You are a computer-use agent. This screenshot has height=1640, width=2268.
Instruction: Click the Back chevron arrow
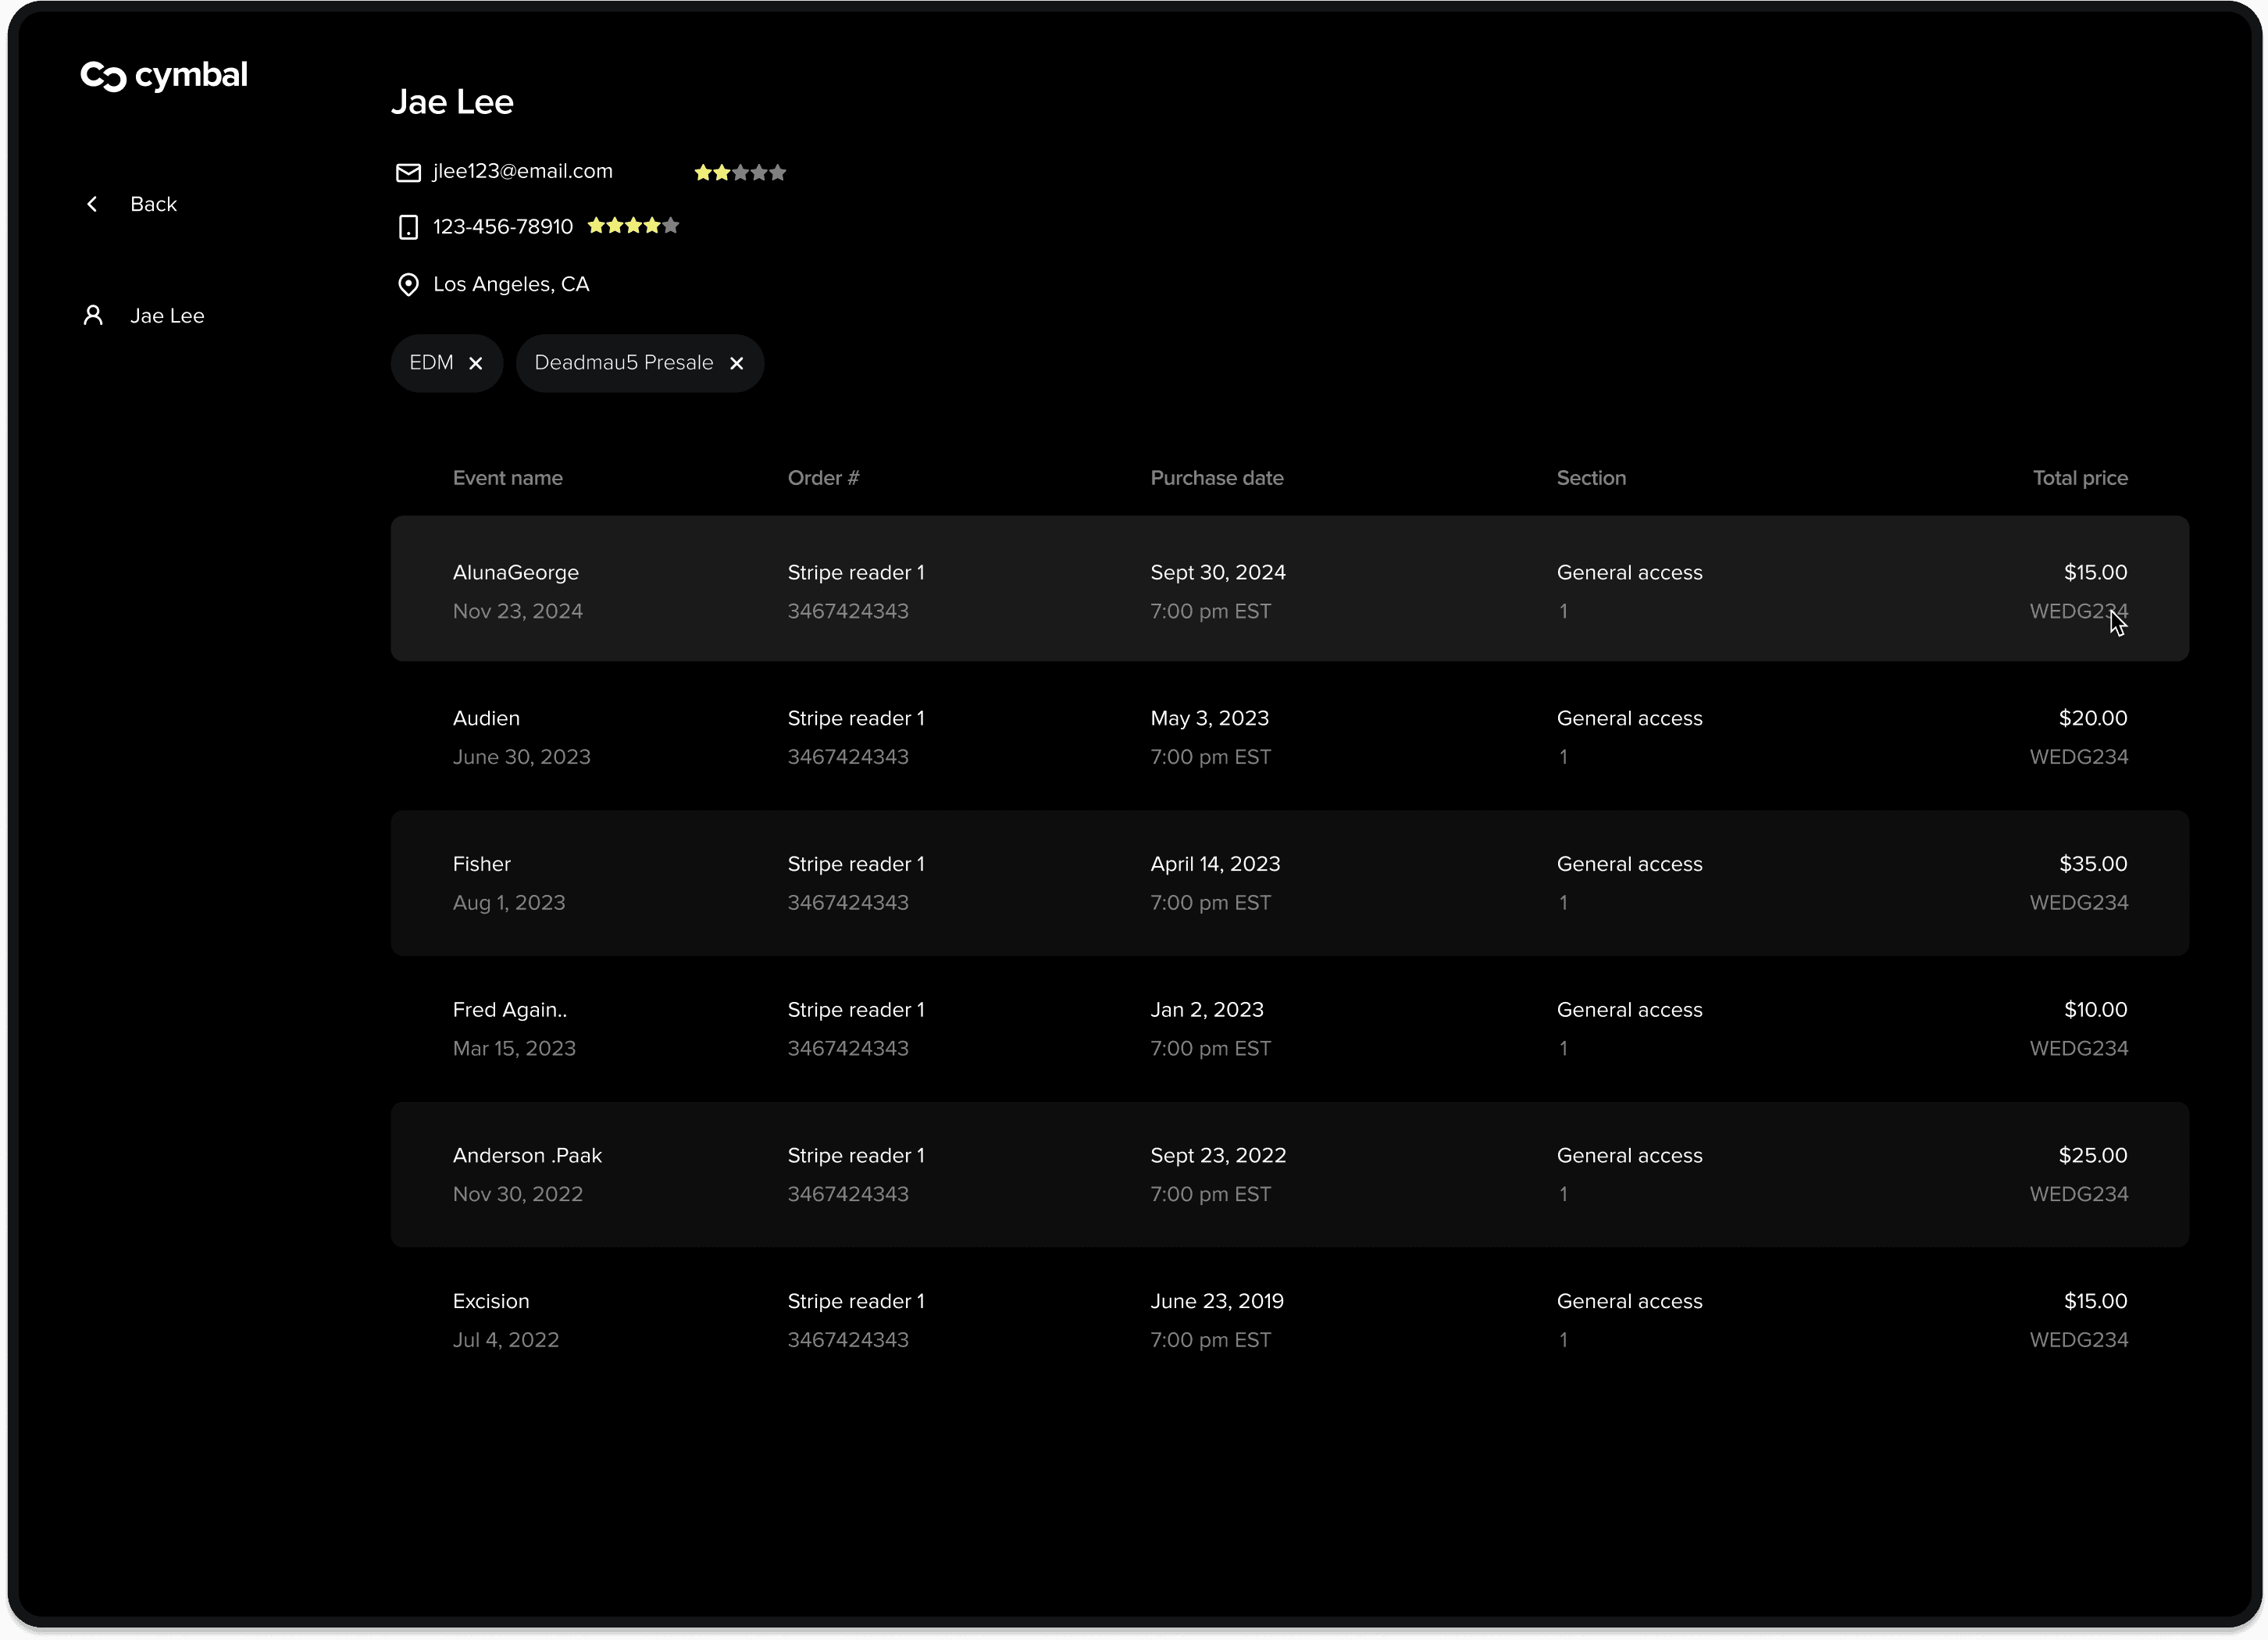[92, 204]
